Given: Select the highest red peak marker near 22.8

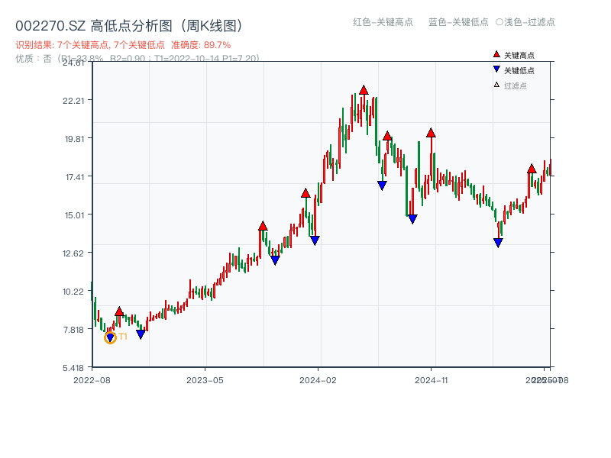Looking at the screenshot, I should [x=364, y=90].
